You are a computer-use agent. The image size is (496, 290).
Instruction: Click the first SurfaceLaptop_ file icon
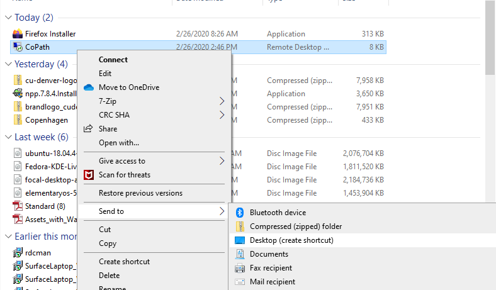pos(18,265)
